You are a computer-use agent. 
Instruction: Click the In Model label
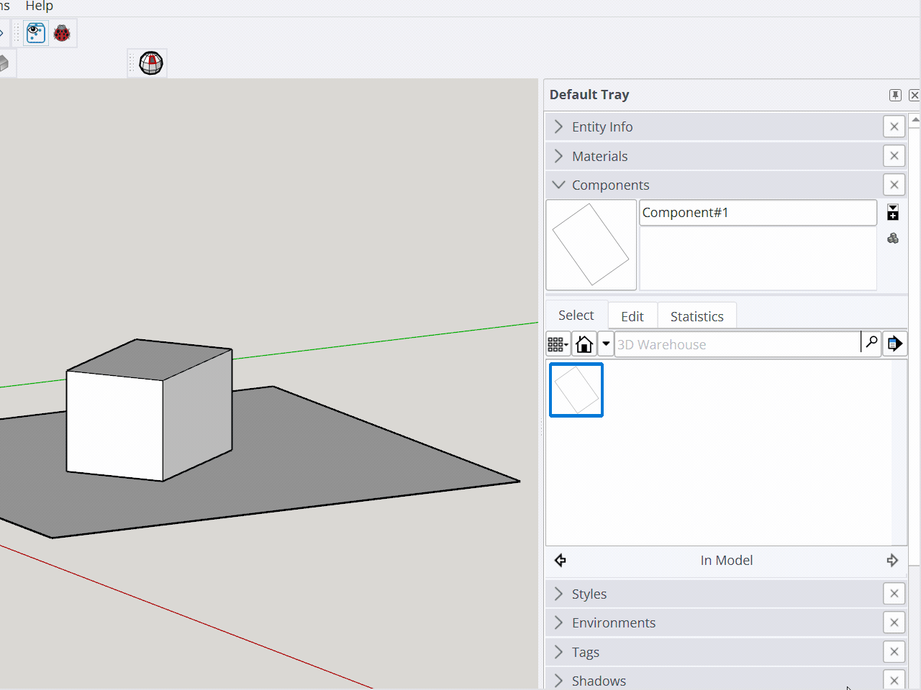click(727, 561)
